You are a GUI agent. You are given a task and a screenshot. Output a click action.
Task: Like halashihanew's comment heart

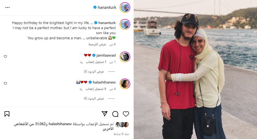click(x=5, y=84)
